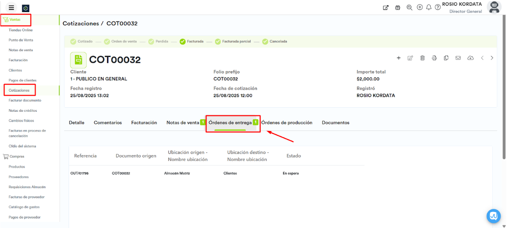This screenshot has width=509, height=228.
Task: Open the Órdenes de producción tab
Action: click(x=287, y=122)
